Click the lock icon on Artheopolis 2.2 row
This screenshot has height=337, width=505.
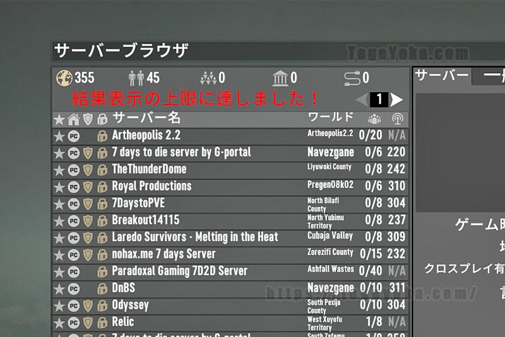102,136
